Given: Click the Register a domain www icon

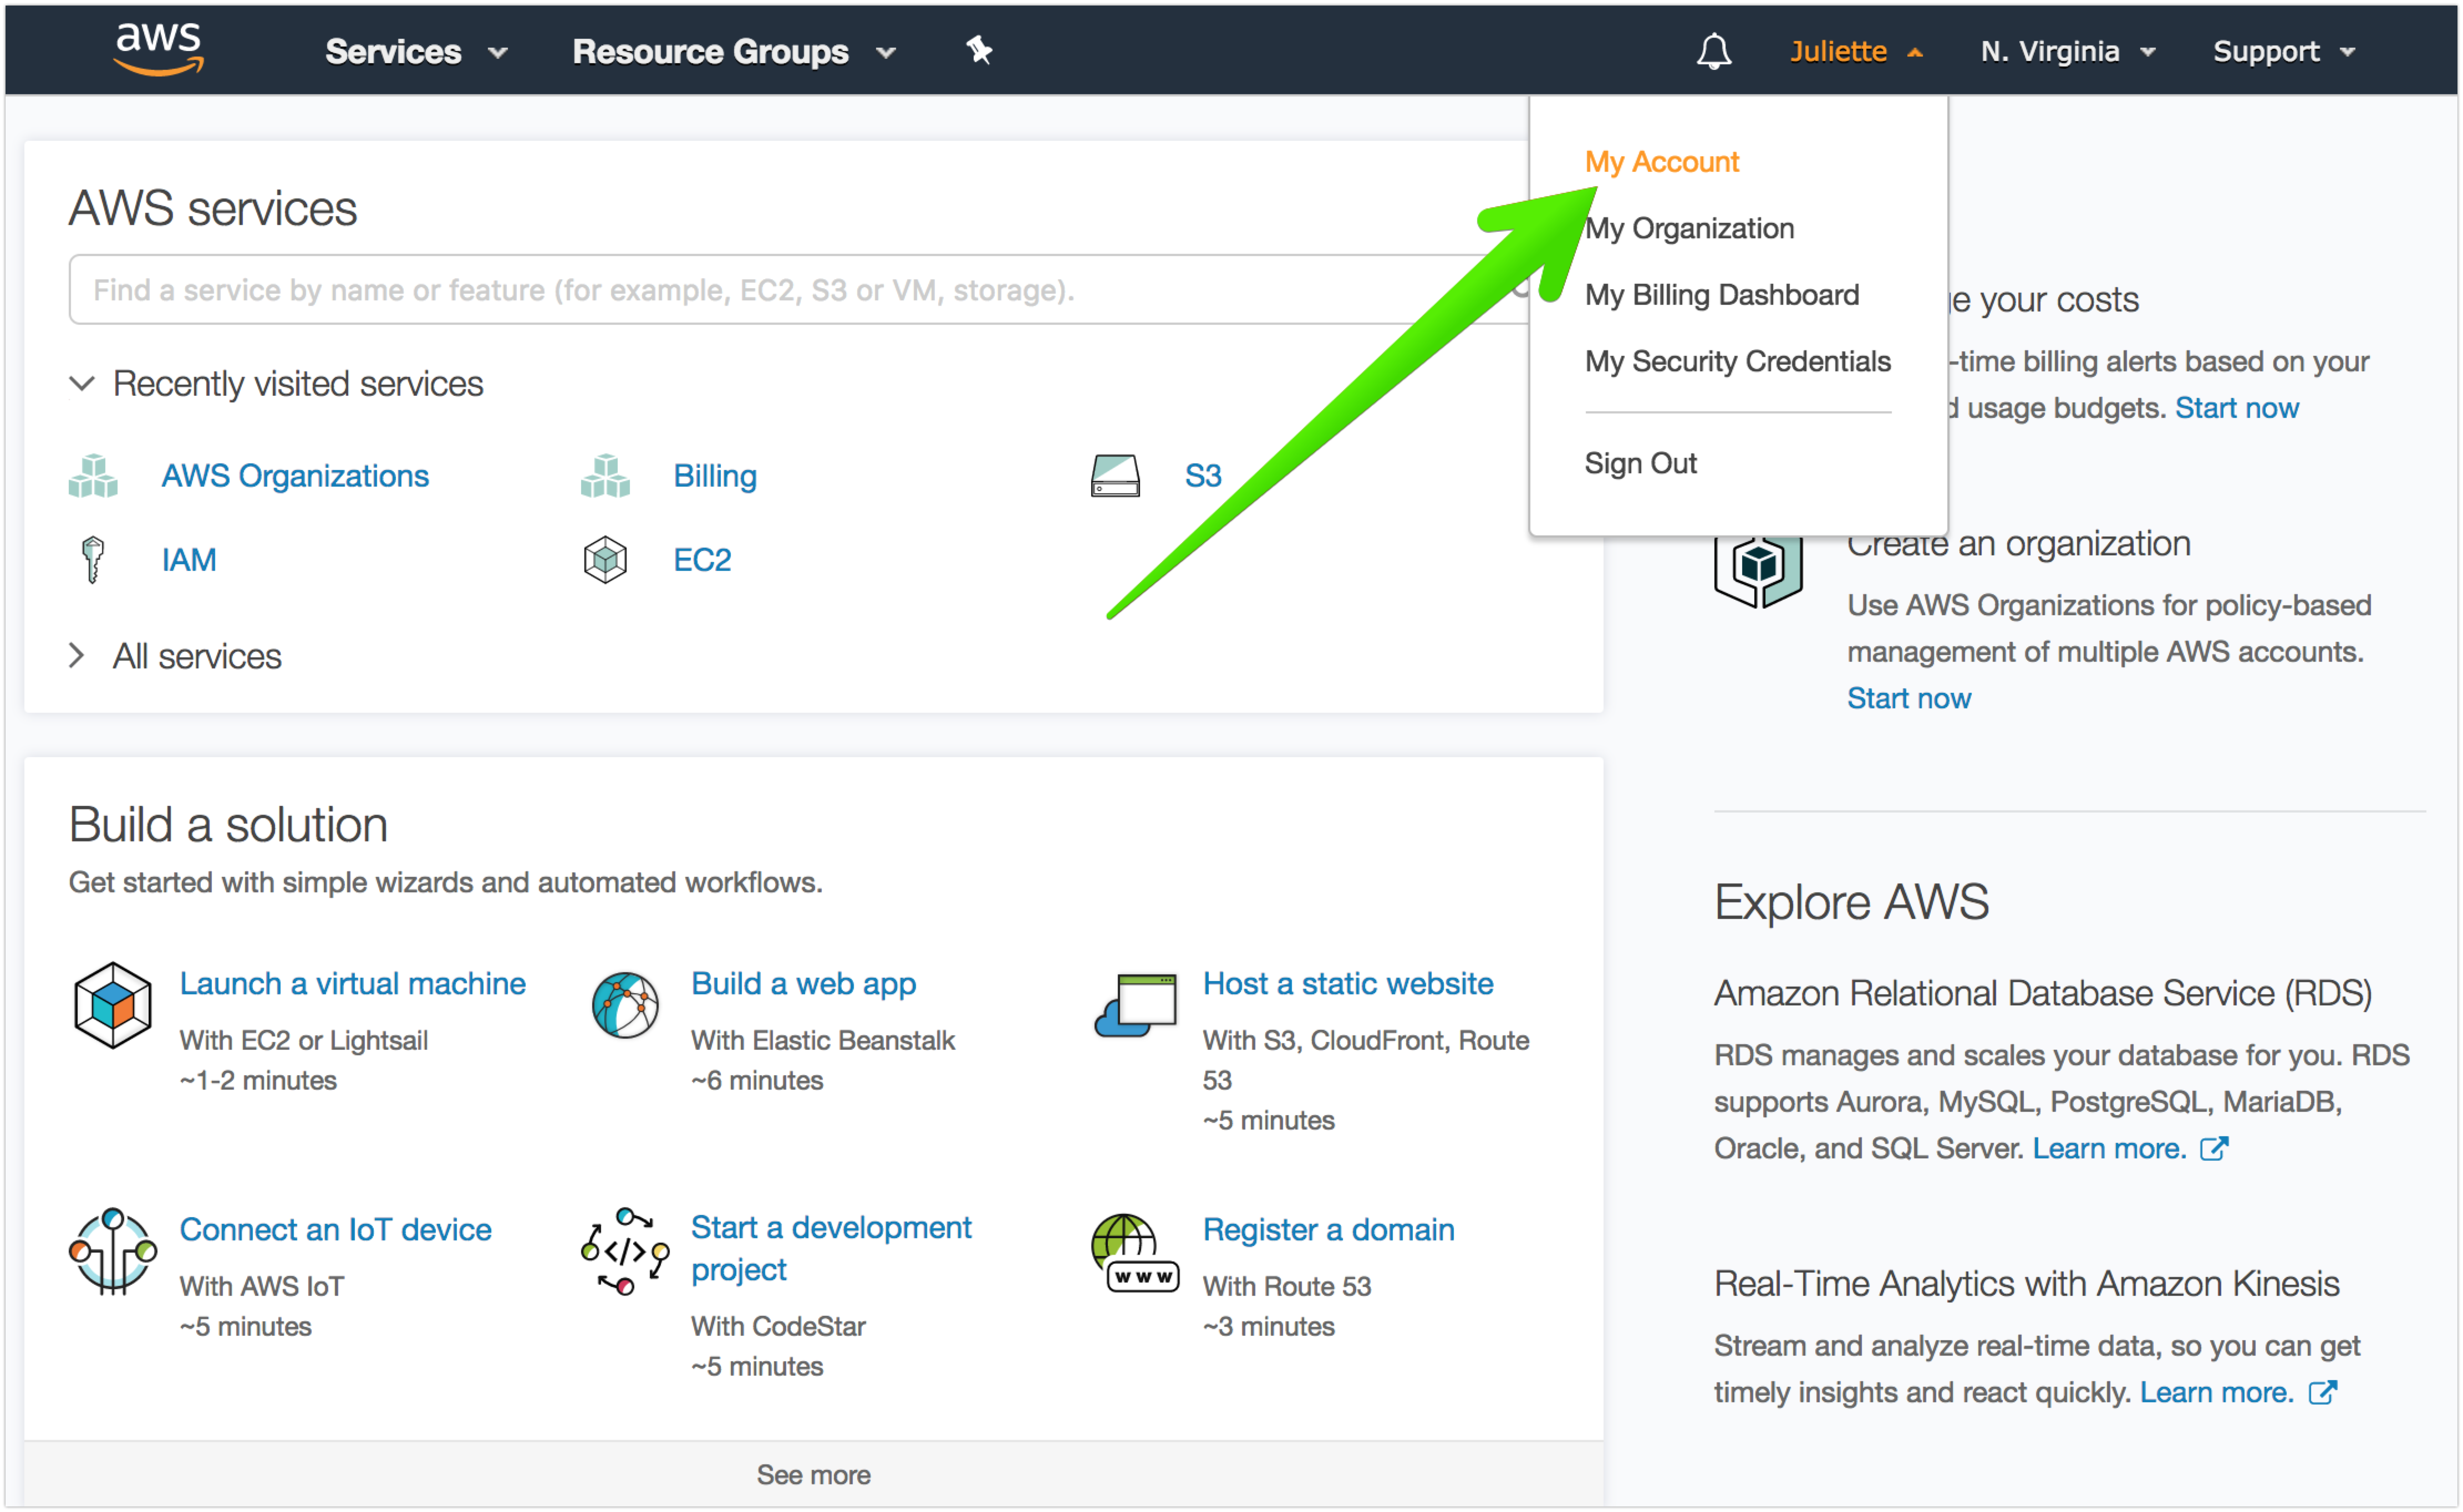Looking at the screenshot, I should click(1136, 1253).
